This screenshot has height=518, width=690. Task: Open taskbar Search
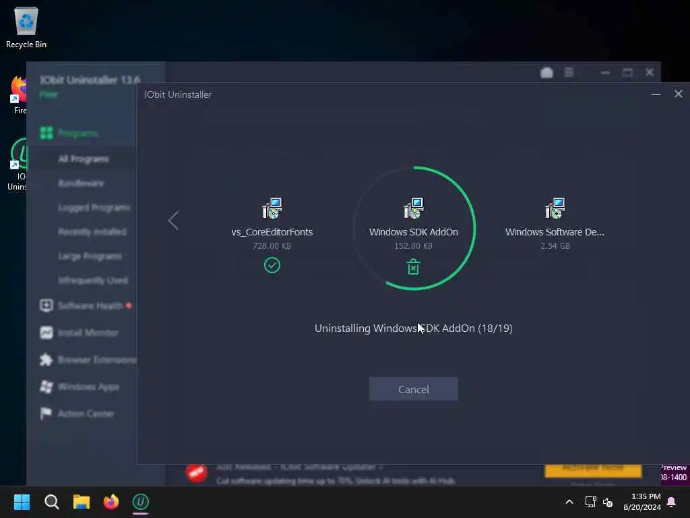(x=51, y=502)
